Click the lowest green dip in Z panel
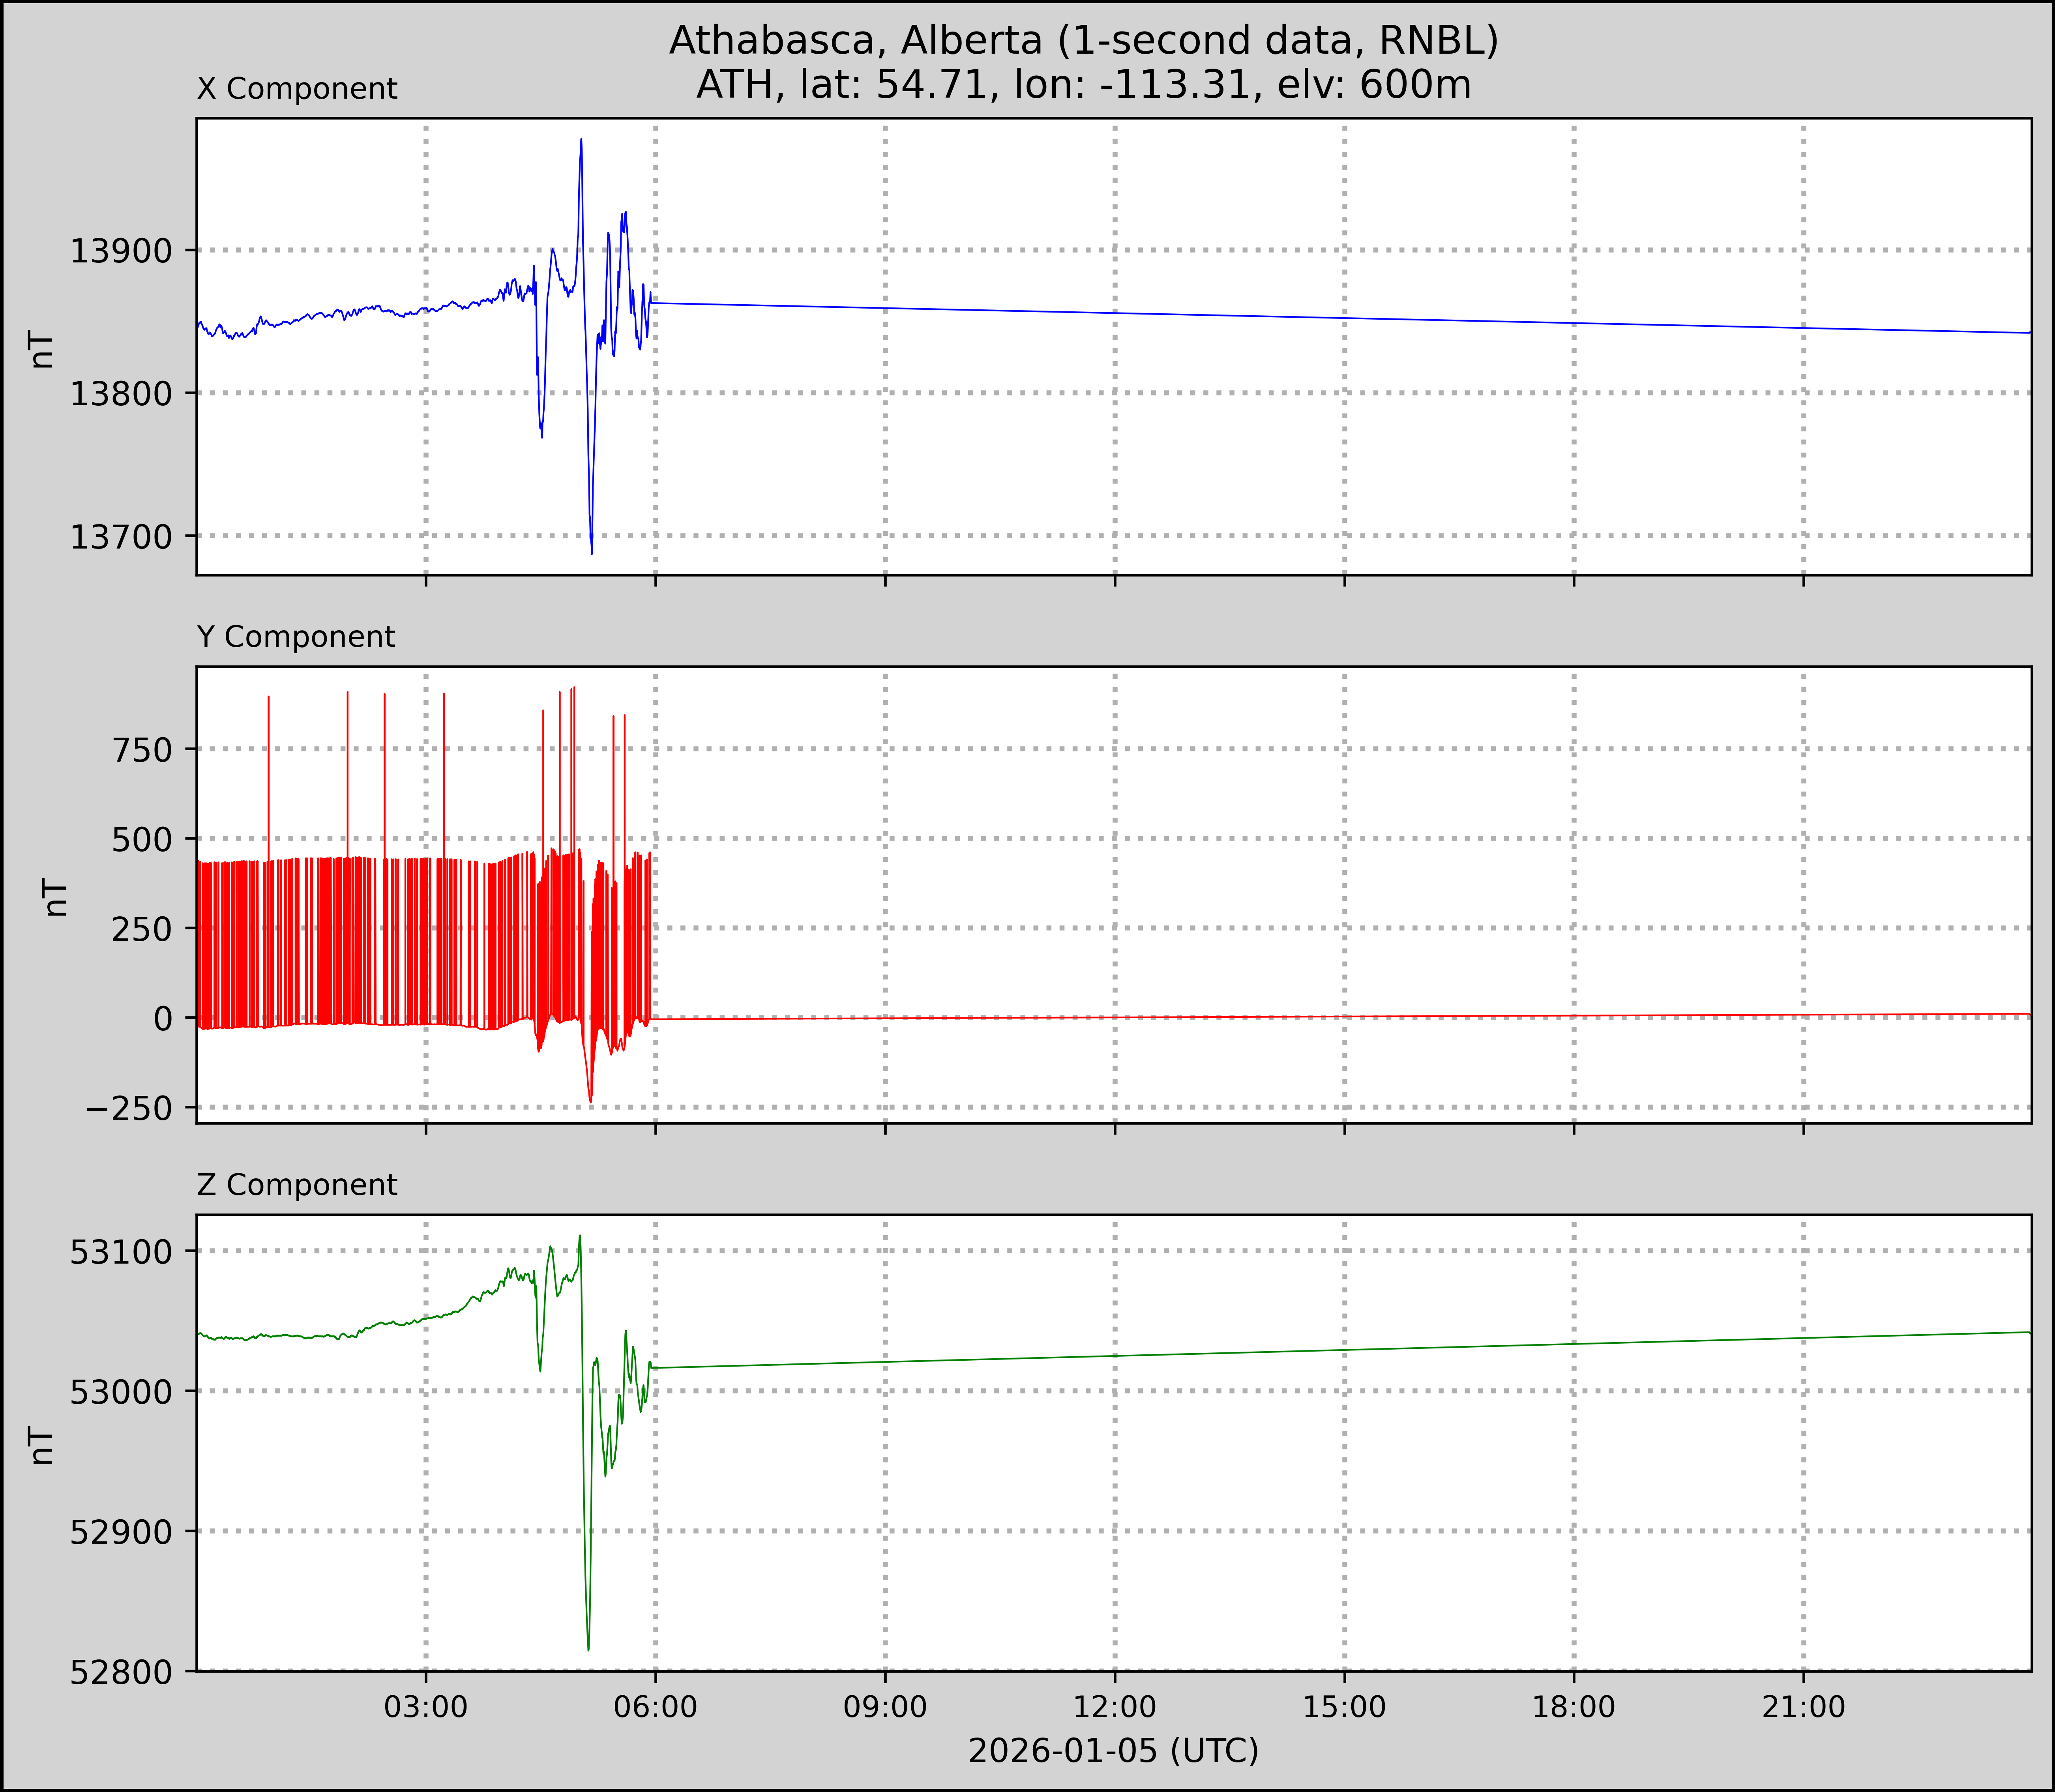 [x=588, y=1647]
